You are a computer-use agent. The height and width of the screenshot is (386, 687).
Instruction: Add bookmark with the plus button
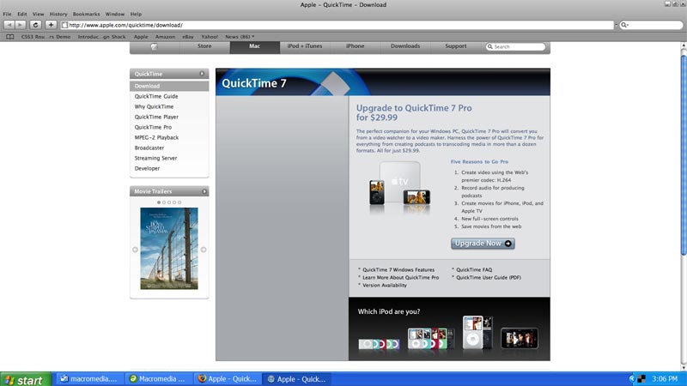coord(51,25)
